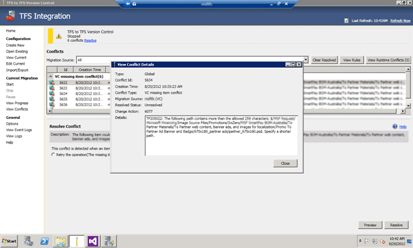Viewport: 413px width, 248px height.
Task: Open PowerShell from taskbar
Action: click(x=45, y=241)
